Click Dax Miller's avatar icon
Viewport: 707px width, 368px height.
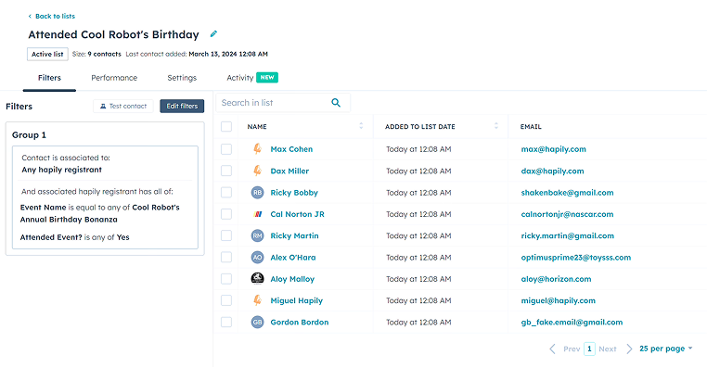tap(257, 171)
